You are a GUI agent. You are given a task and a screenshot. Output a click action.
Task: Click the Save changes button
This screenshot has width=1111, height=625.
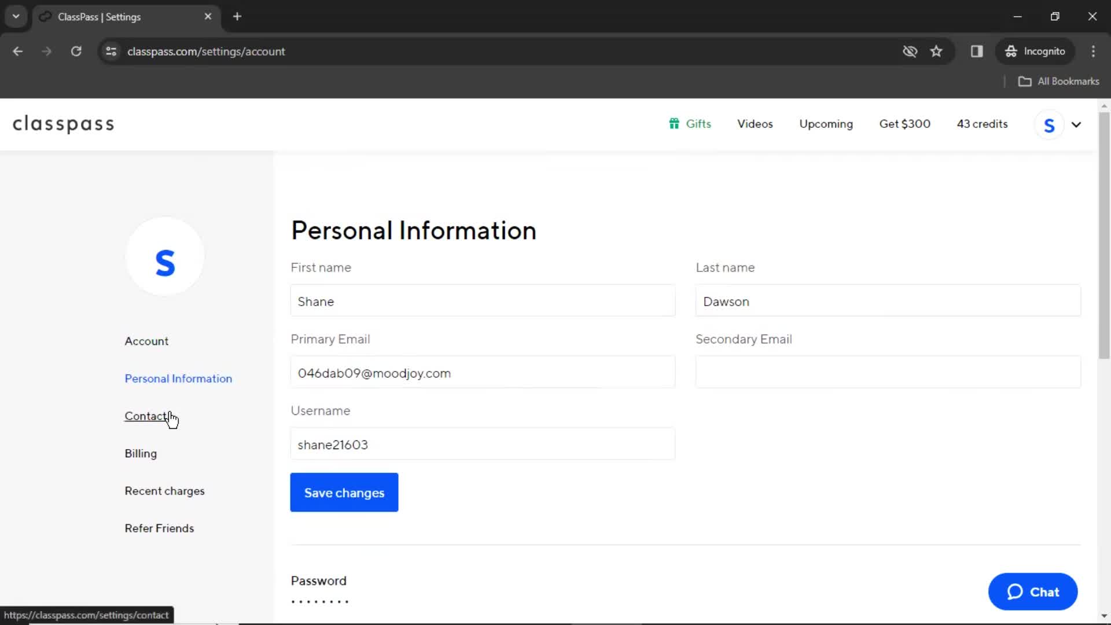pos(344,492)
